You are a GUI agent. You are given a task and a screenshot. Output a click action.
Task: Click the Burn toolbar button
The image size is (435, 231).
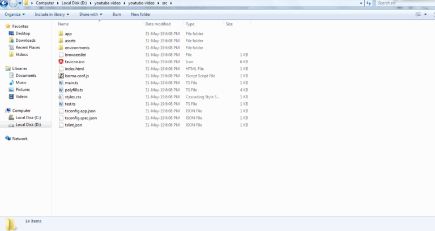117,14
